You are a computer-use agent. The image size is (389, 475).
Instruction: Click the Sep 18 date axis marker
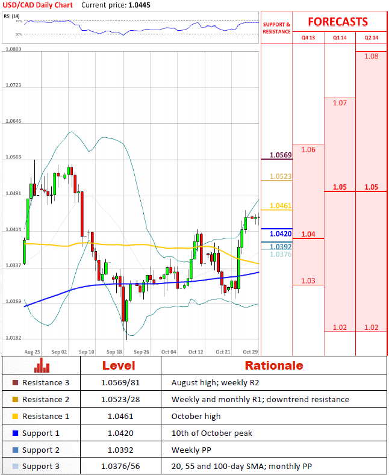coord(114,352)
